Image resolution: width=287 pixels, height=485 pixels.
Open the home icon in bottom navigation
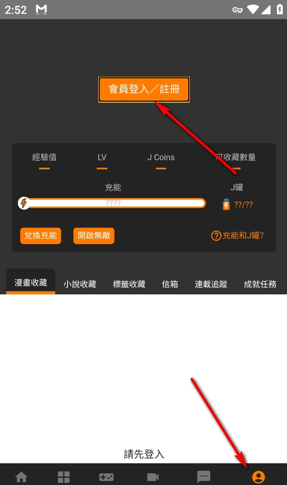coord(21,477)
